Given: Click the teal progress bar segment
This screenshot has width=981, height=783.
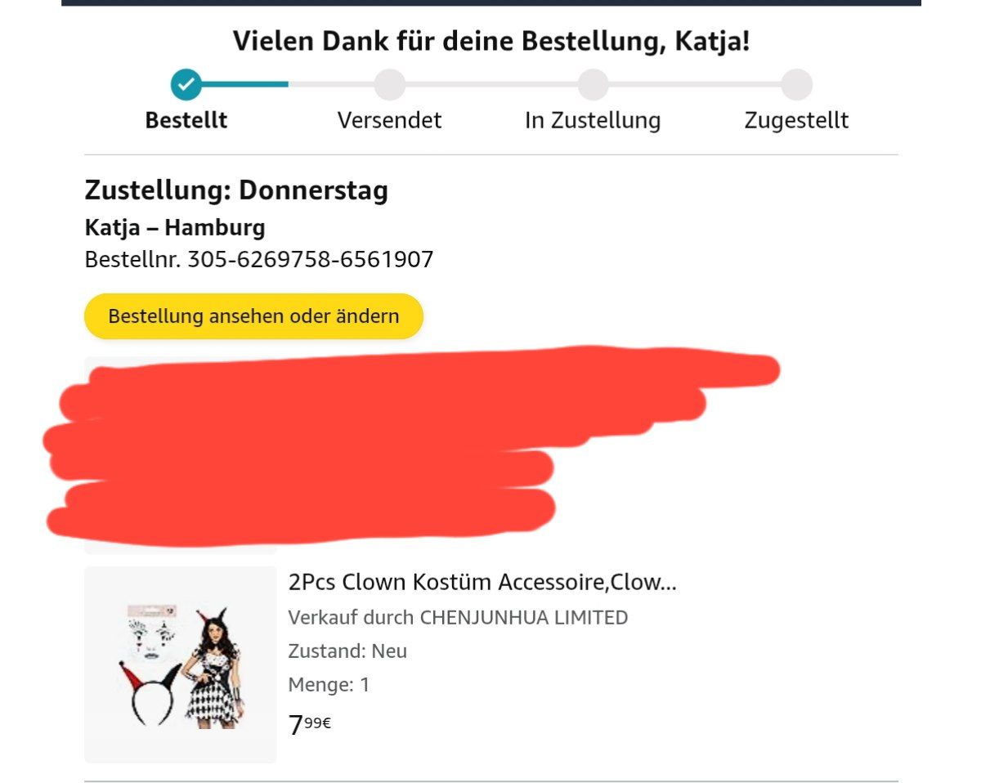Looking at the screenshot, I should [245, 83].
